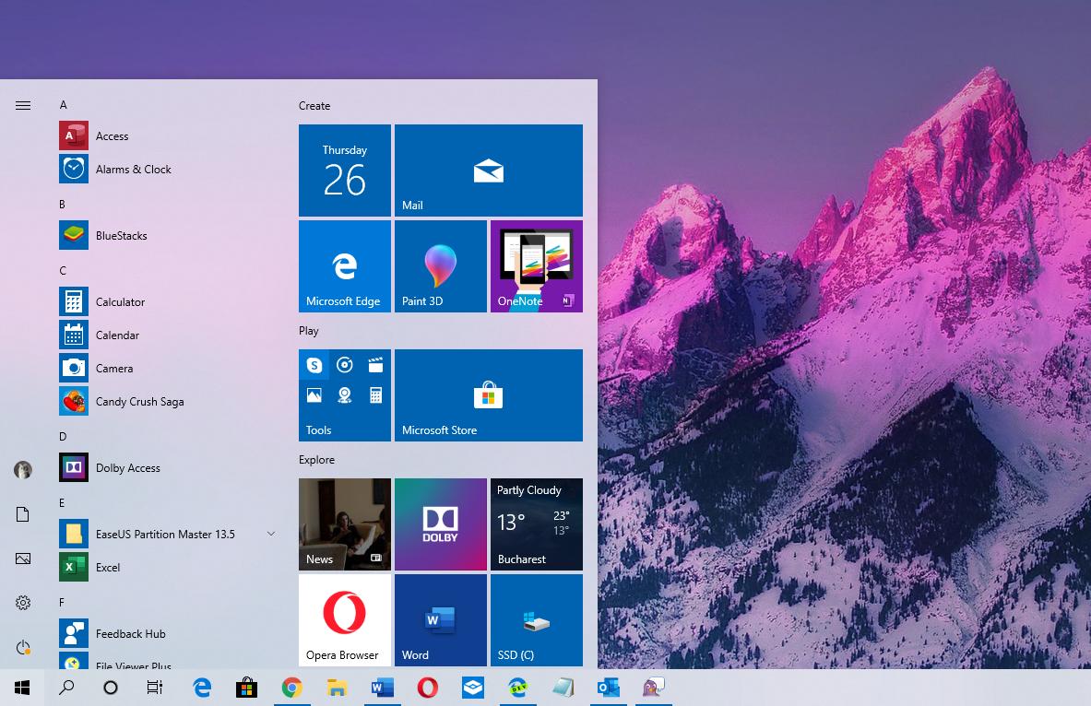Image resolution: width=1091 pixels, height=706 pixels.
Task: Open the Dolby tile
Action: (x=441, y=524)
